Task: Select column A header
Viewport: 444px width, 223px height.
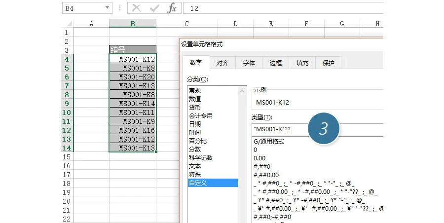Action: pos(91,24)
